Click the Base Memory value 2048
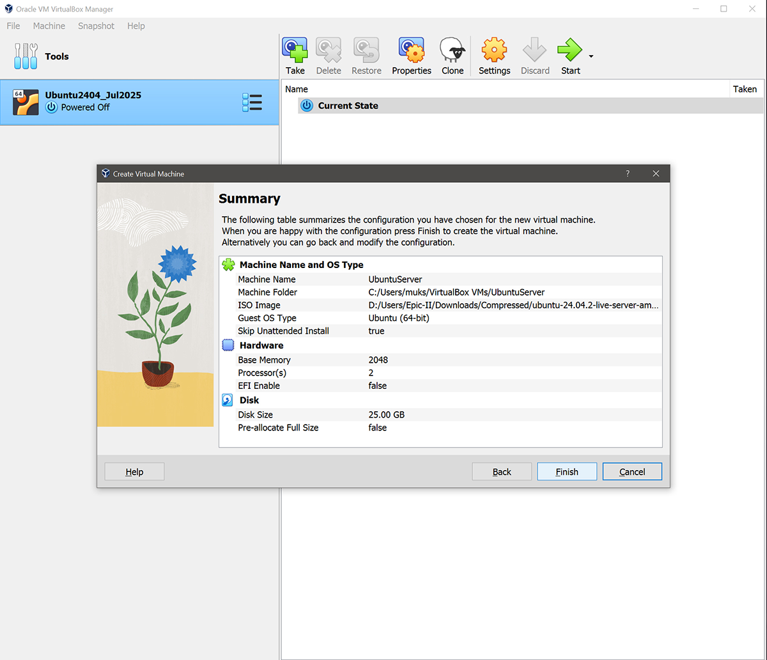Image resolution: width=767 pixels, height=660 pixels. pos(378,360)
